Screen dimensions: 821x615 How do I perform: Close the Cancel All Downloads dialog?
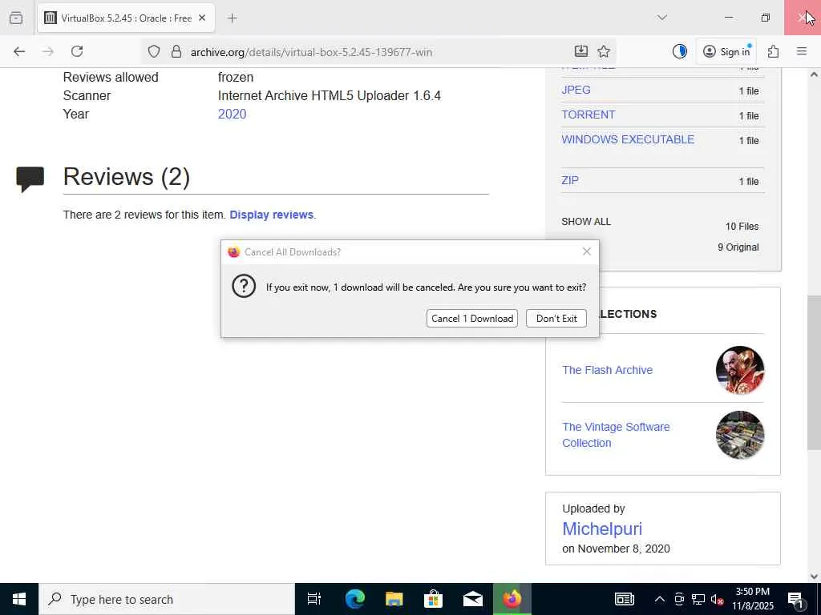(x=587, y=251)
